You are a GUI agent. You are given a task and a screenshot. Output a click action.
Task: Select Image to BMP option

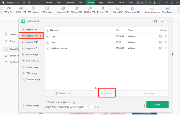tap(31, 42)
